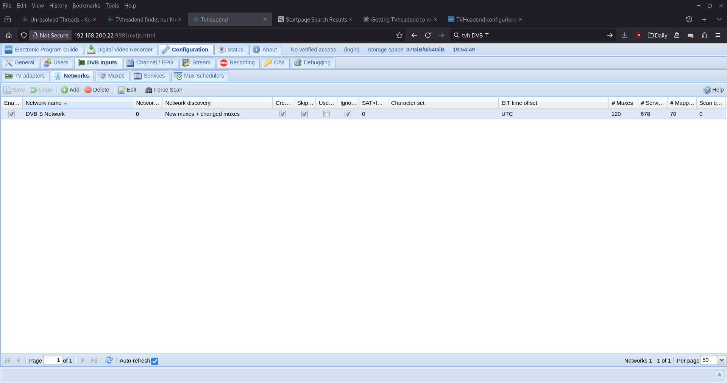Switch to the Stream tab
This screenshot has height=383, width=727.
197,63
